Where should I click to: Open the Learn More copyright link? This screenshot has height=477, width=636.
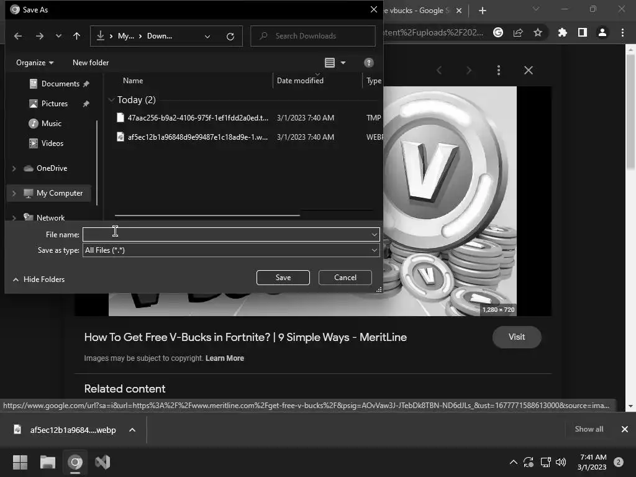click(x=225, y=358)
